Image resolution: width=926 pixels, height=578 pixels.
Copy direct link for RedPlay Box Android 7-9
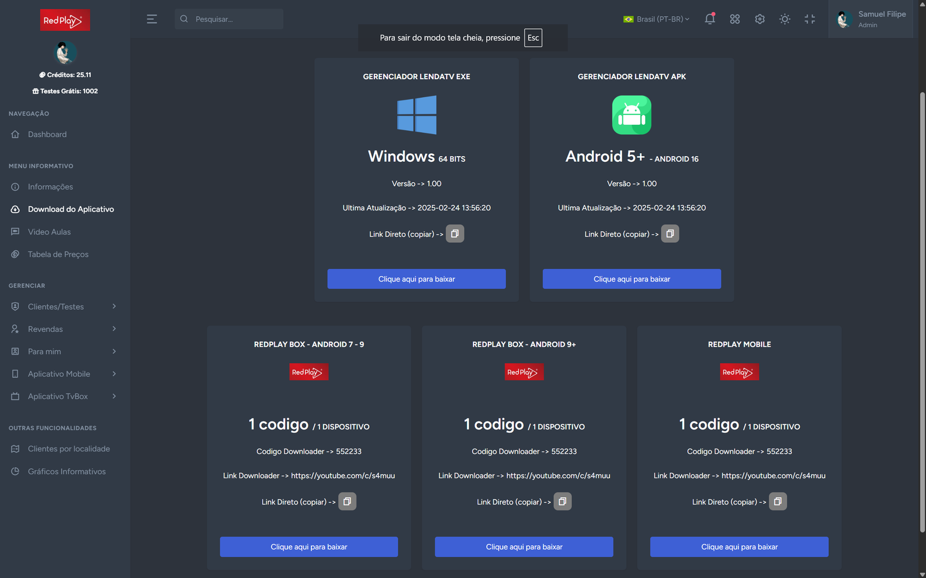pyautogui.click(x=347, y=501)
